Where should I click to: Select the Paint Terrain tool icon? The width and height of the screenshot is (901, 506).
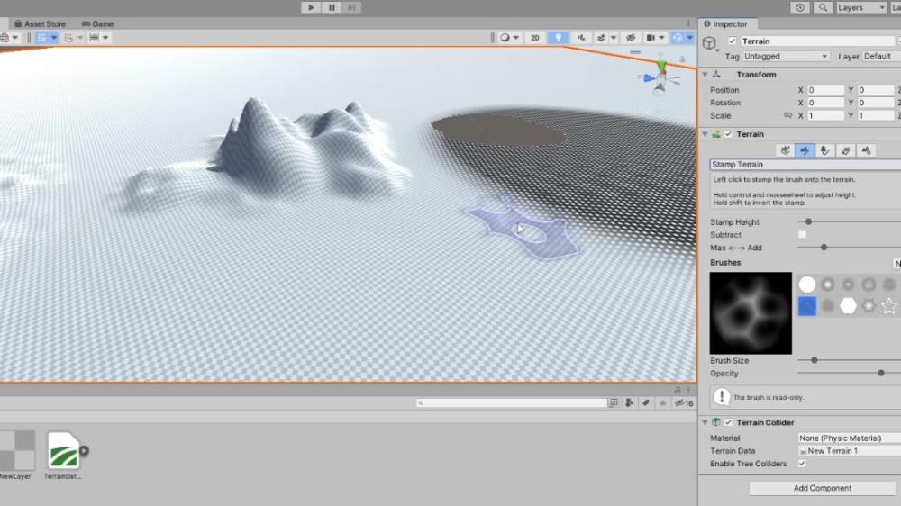[805, 150]
